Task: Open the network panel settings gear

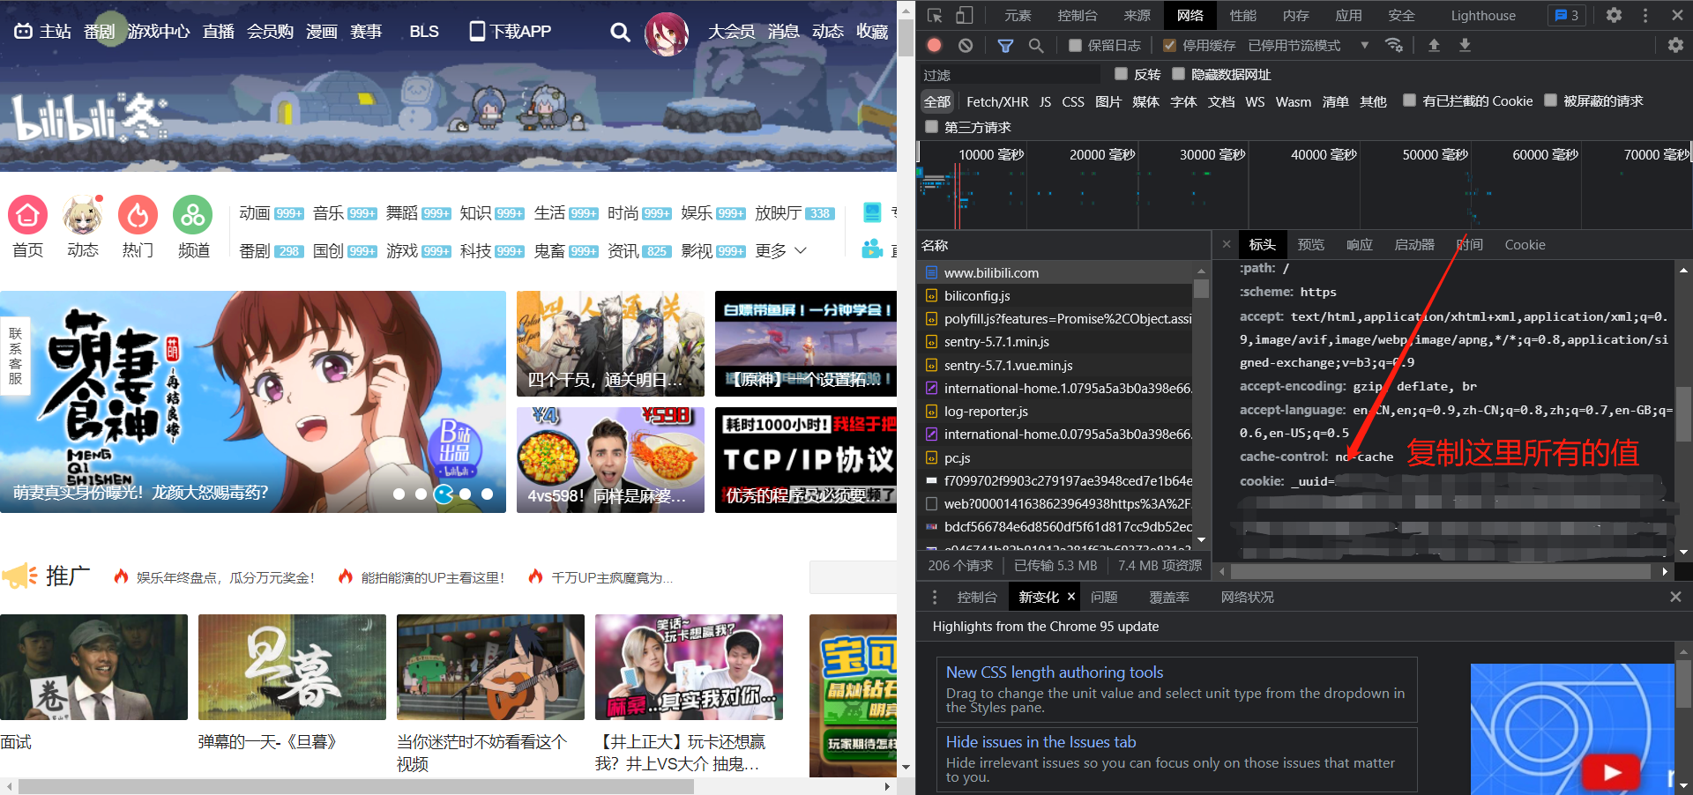Action: coord(1674,45)
